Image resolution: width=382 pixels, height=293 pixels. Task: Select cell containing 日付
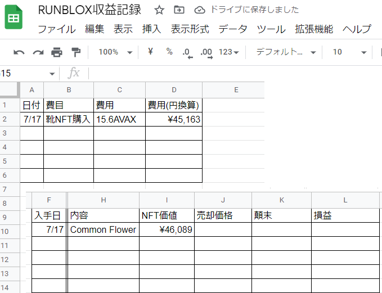click(32, 105)
